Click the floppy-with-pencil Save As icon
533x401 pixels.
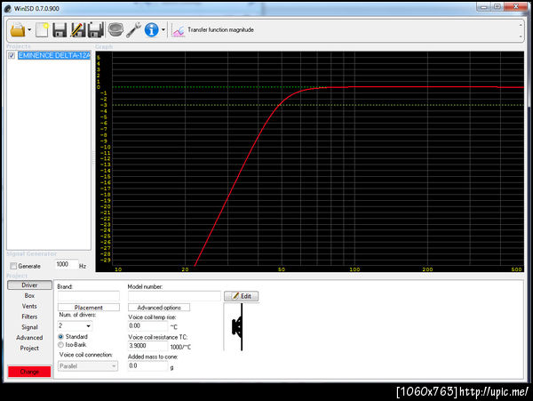[x=78, y=30]
